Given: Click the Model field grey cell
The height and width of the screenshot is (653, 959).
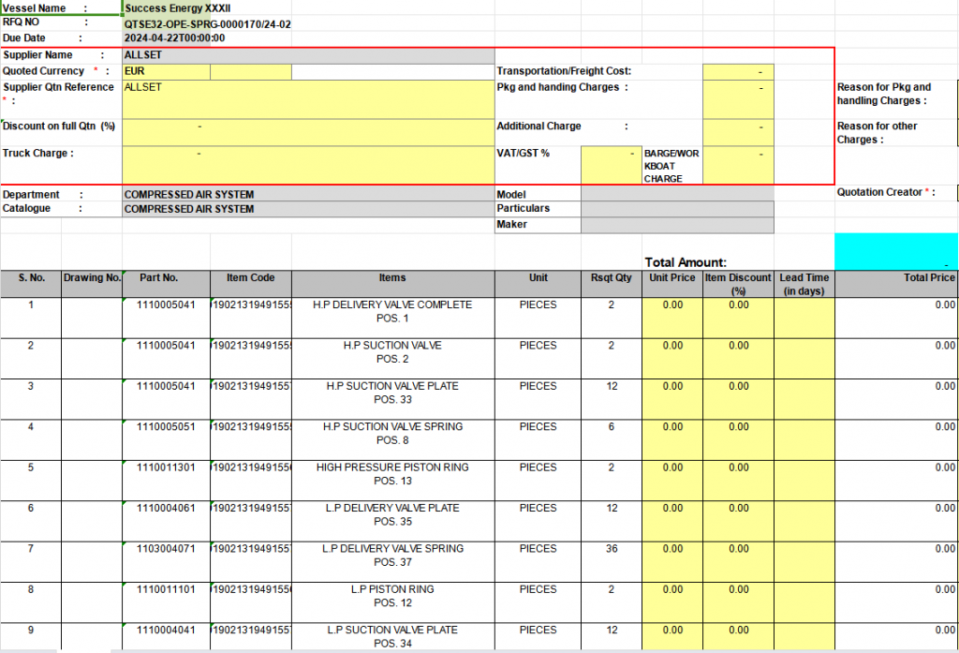Looking at the screenshot, I should pyautogui.click(x=676, y=194).
